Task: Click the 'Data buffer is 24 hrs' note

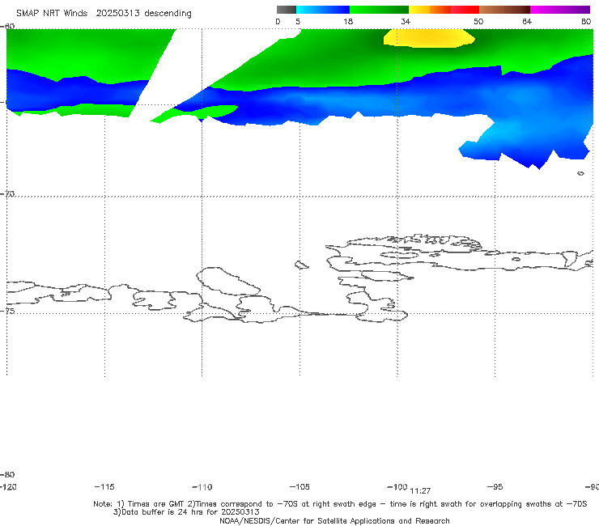Action: coord(186,512)
